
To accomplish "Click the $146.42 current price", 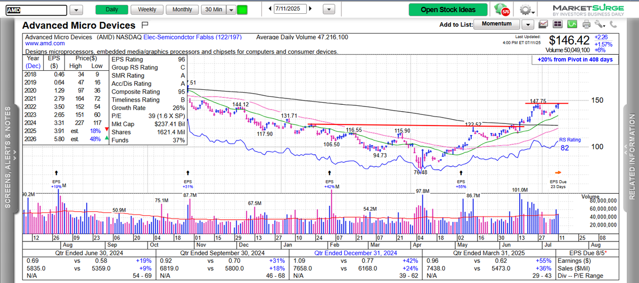I will [569, 39].
